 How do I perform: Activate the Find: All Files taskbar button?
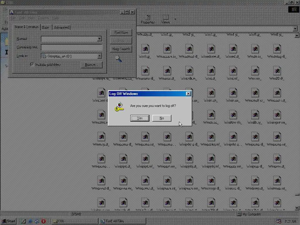coord(122,221)
